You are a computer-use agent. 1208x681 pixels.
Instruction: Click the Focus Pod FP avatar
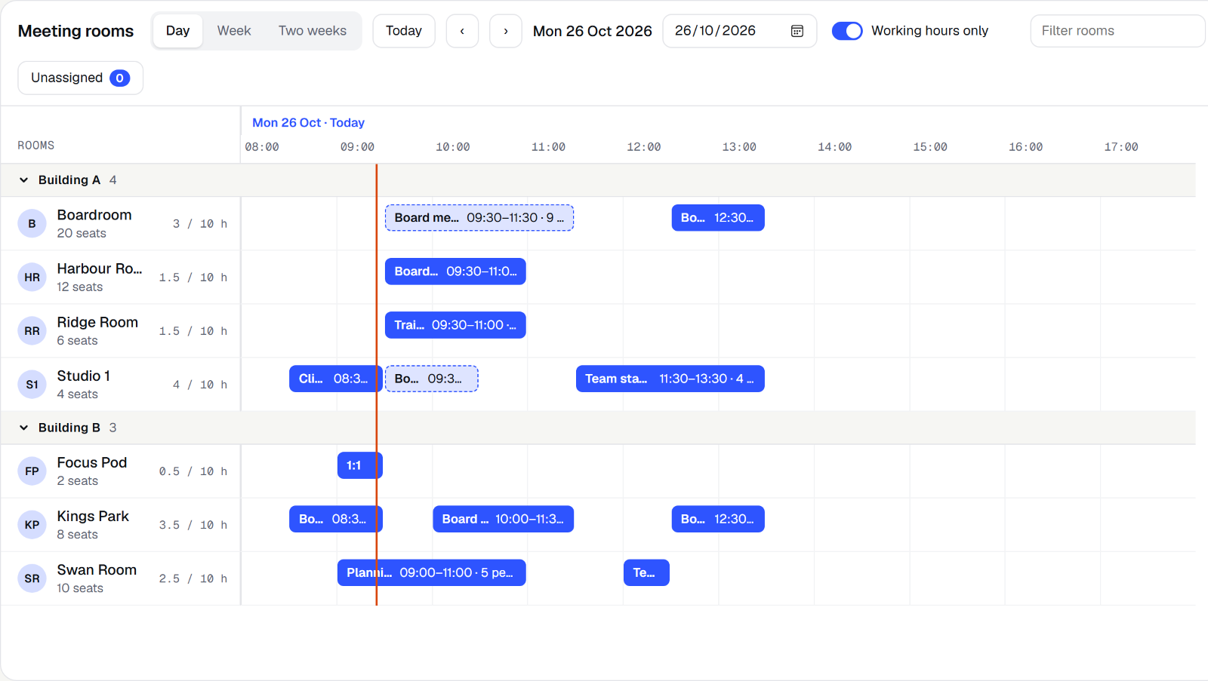32,471
